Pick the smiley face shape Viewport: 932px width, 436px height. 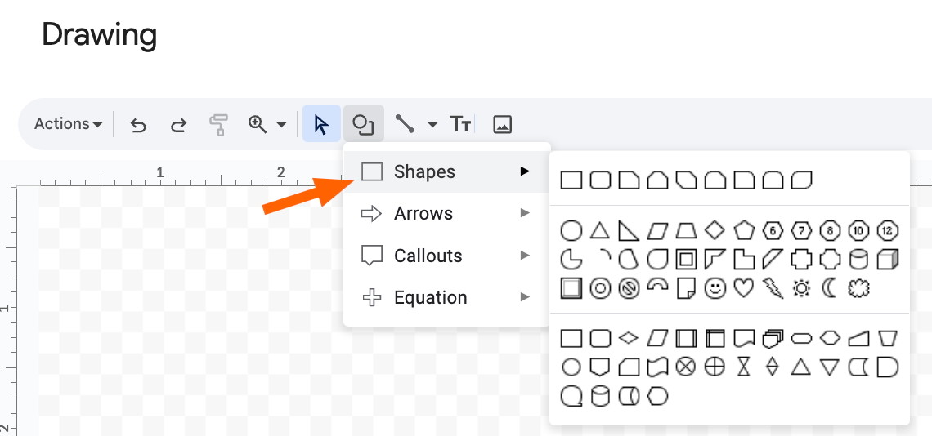click(x=715, y=288)
